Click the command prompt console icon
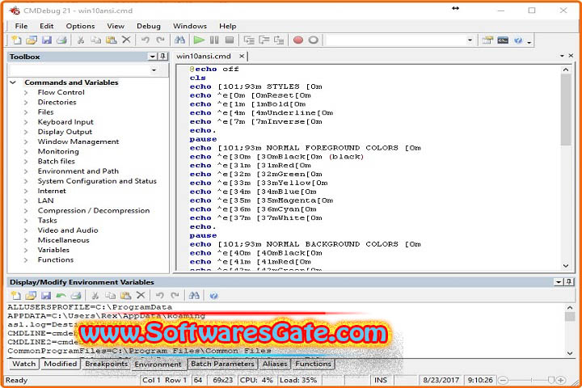This screenshot has width=582, height=388. [503, 40]
